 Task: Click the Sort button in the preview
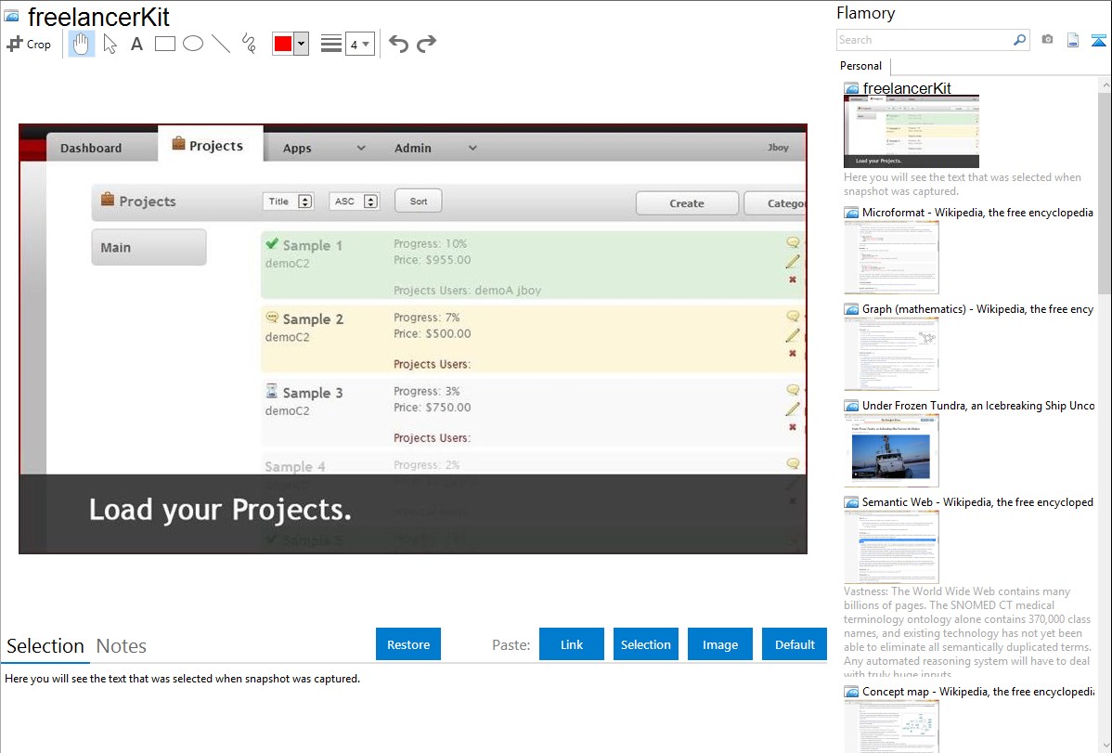[419, 201]
